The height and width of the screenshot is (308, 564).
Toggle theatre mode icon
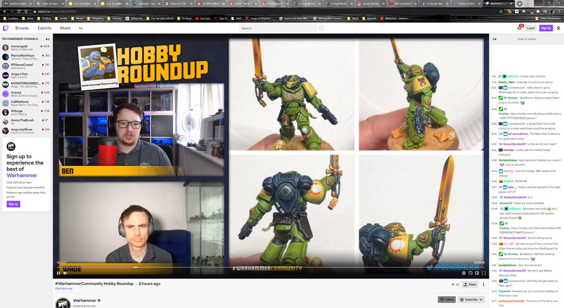(477, 273)
